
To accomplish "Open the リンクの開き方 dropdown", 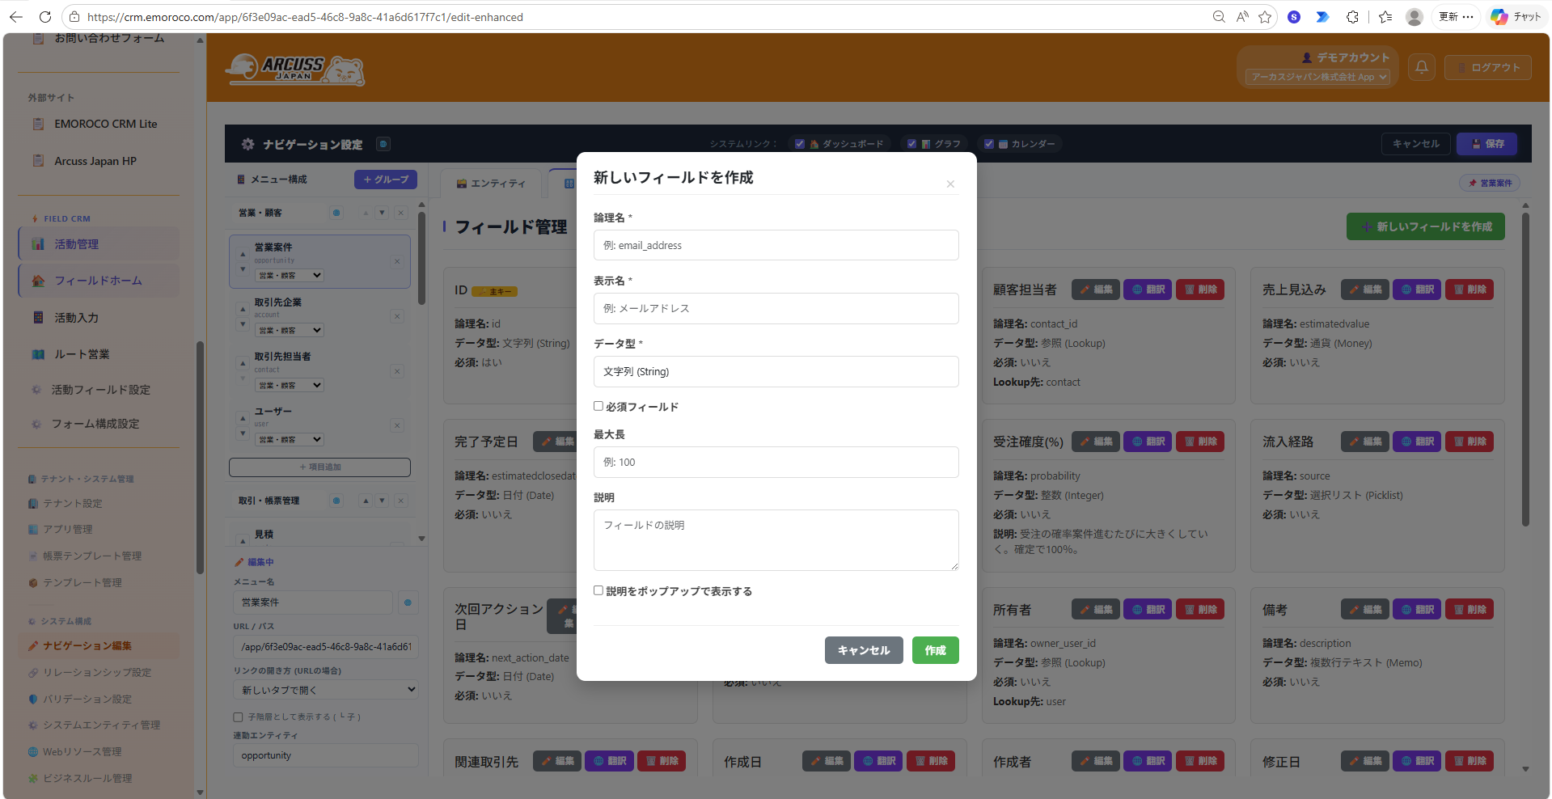I will [326, 690].
